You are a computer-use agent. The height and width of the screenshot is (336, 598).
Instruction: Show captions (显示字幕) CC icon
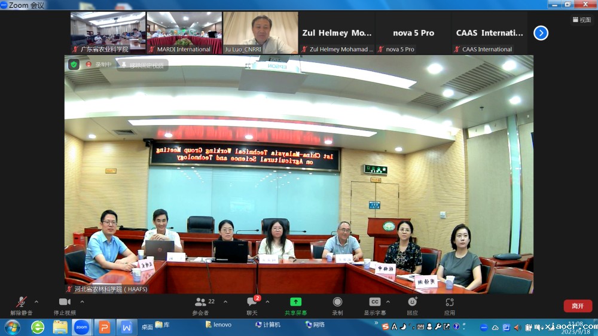(374, 303)
